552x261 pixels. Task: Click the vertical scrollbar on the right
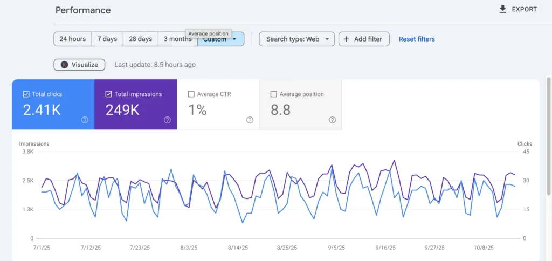click(x=549, y=135)
